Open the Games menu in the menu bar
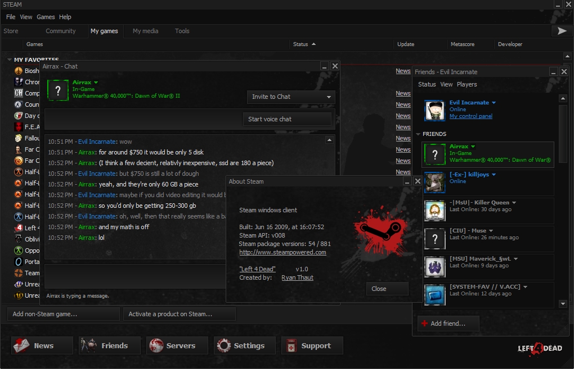The width and height of the screenshot is (574, 369). coord(46,17)
